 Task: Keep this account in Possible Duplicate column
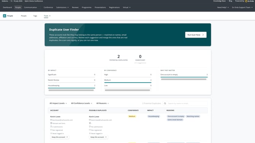[x=99, y=137]
